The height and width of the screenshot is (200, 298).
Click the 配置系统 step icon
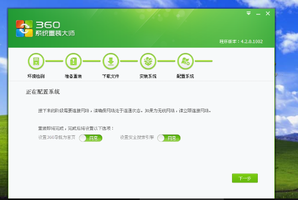pos(186,61)
